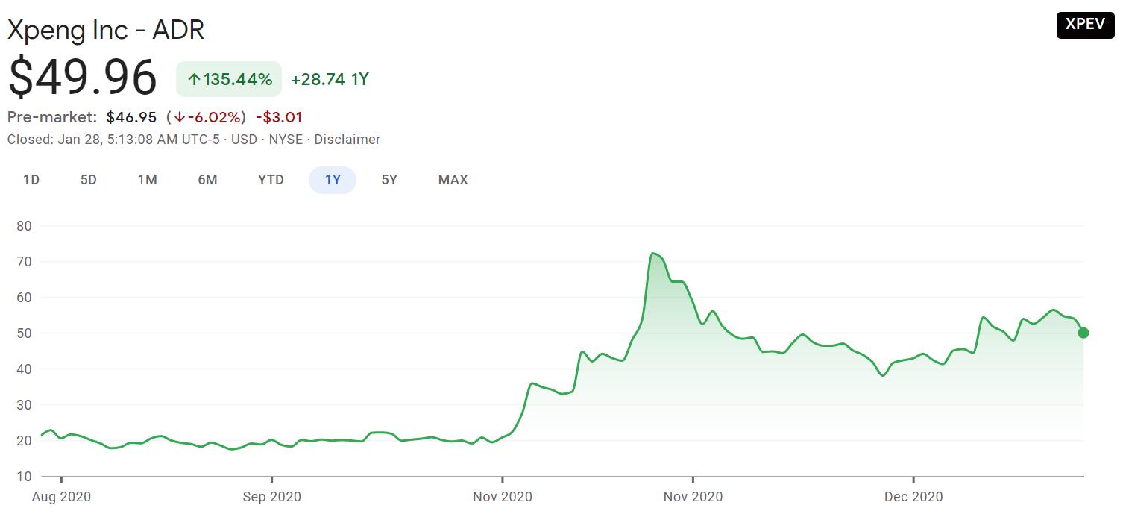This screenshot has height=514, width=1123.
Task: Click the chart's highest price peak
Action: 653,254
